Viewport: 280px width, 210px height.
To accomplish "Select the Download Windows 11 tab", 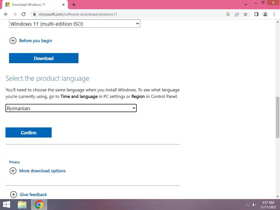I will (35, 5).
